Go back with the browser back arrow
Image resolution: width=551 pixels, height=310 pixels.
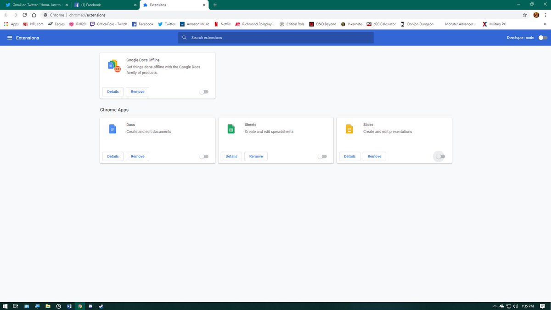[6, 15]
